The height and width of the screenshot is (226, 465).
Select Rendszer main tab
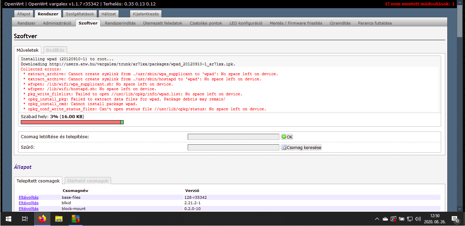[48, 14]
